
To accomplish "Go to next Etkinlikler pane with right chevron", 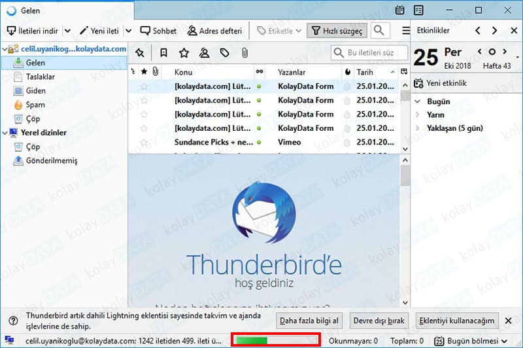I will [495, 31].
